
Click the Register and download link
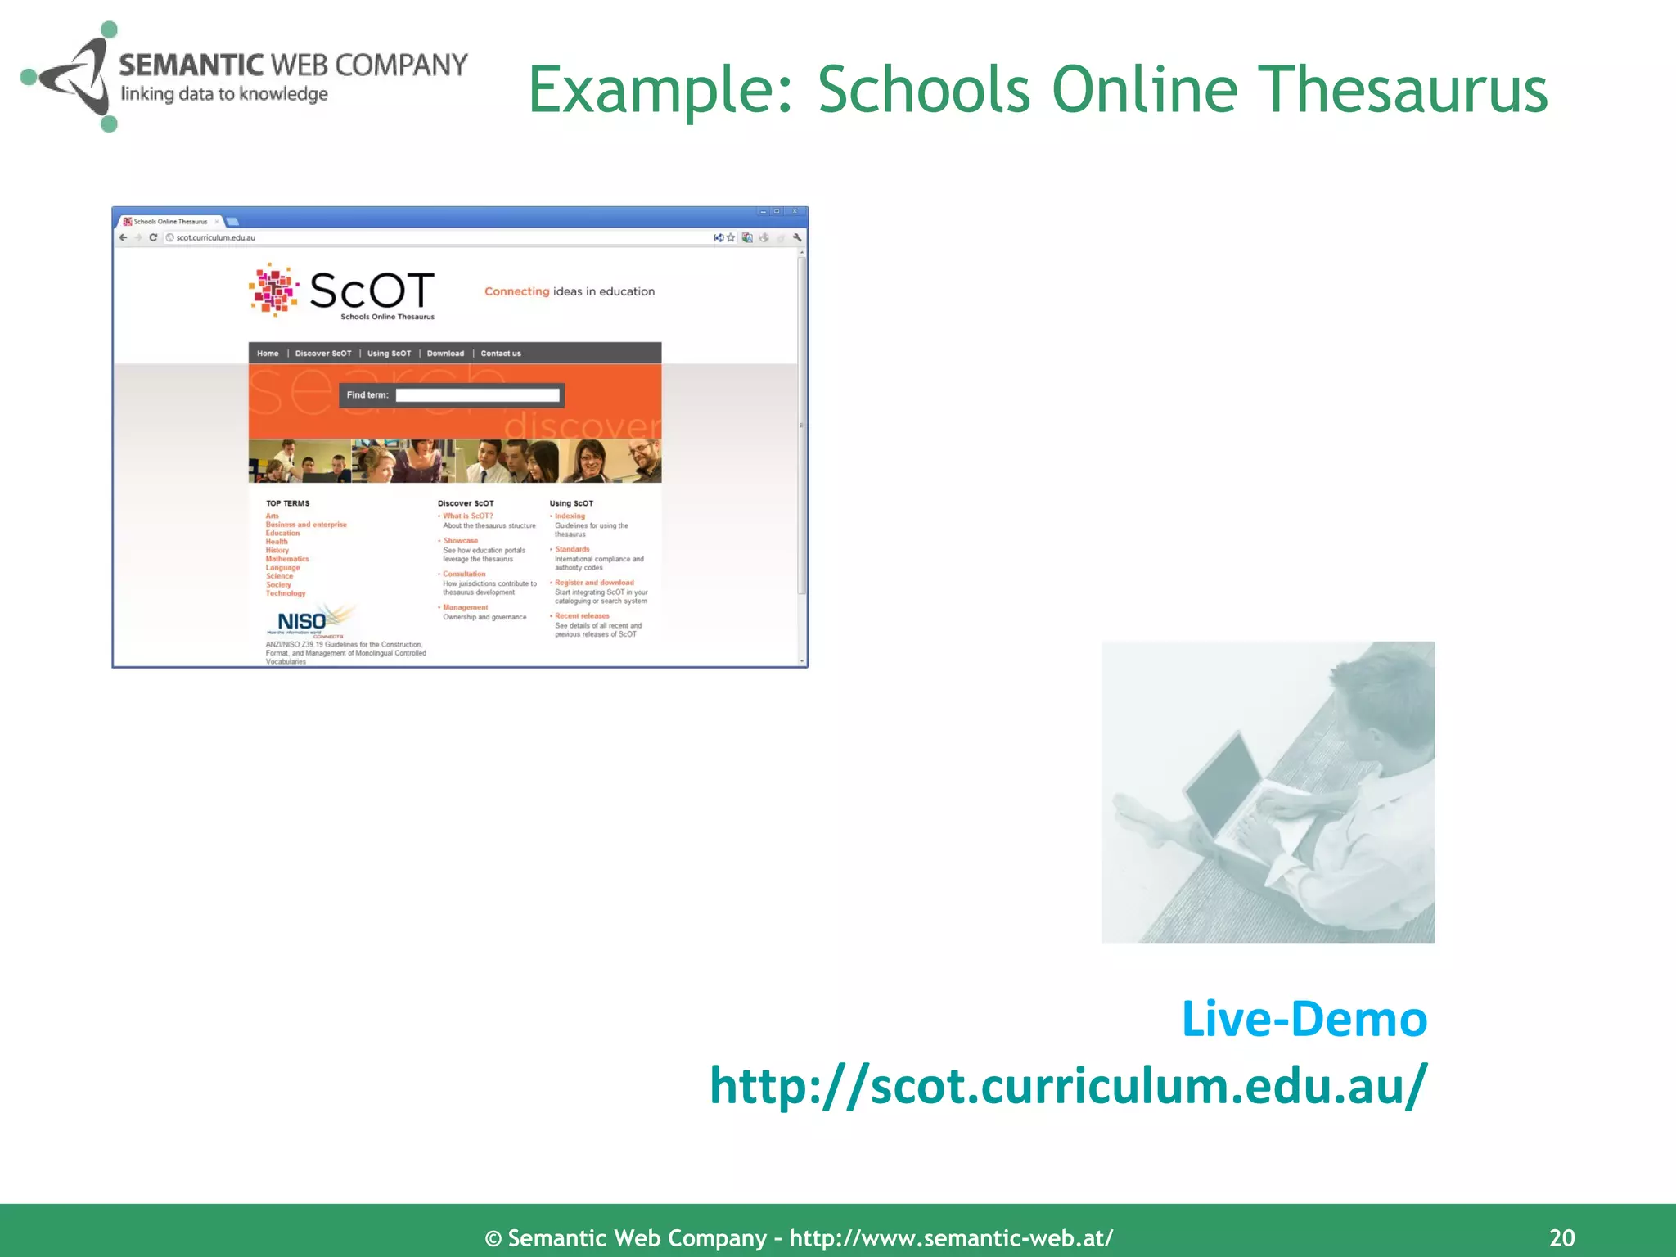[x=594, y=583]
